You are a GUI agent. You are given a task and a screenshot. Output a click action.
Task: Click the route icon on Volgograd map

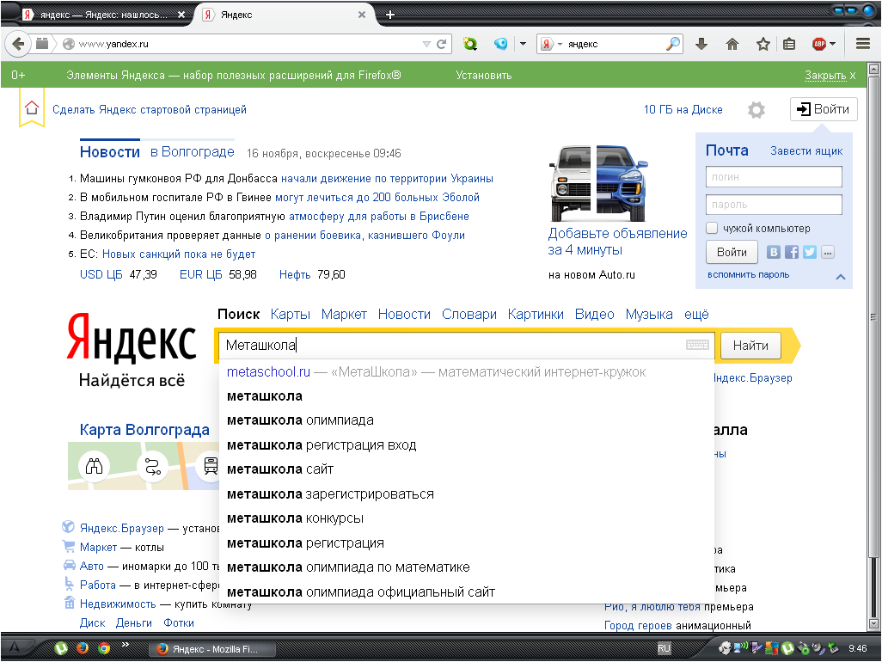tap(152, 466)
